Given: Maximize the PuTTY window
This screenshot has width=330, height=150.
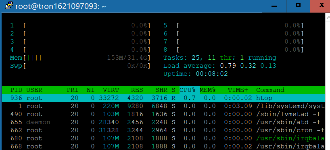Looking at the screenshot, I should [298, 6].
